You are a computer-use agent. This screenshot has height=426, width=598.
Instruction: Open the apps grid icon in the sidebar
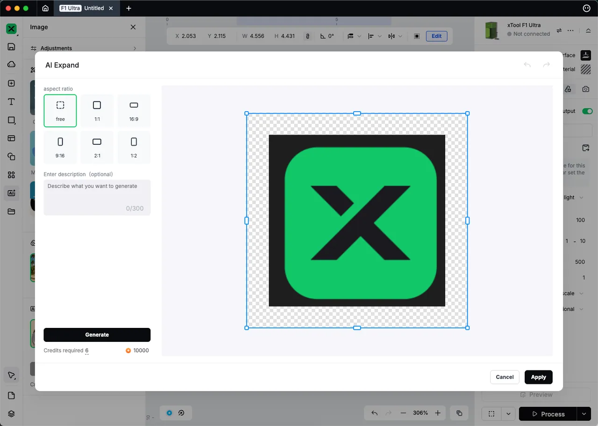tap(12, 175)
